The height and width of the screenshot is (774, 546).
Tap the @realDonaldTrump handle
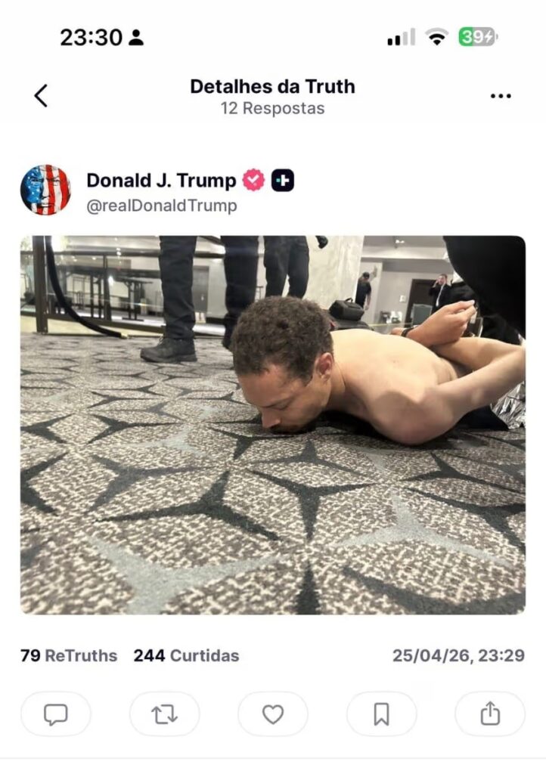162,206
